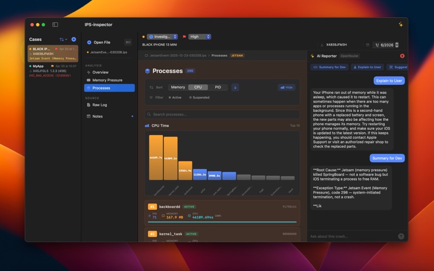Select the MyApp case row
The height and width of the screenshot is (271, 434).
coord(53,70)
